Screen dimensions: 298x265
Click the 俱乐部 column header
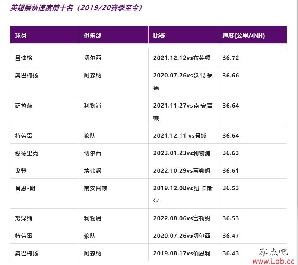point(114,35)
